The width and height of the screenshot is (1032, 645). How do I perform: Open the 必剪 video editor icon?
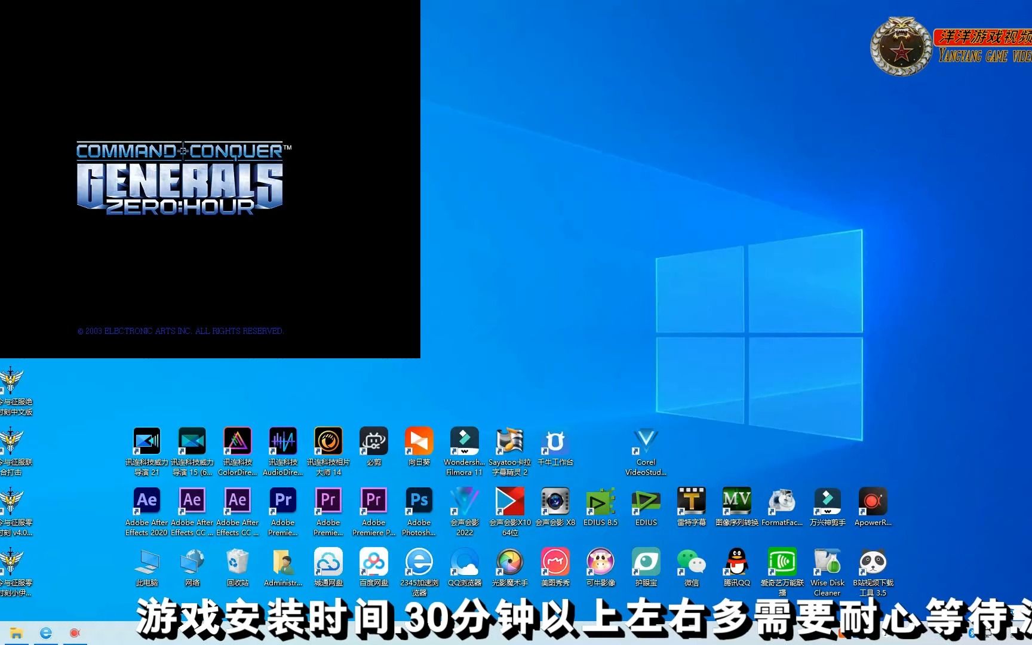(374, 447)
